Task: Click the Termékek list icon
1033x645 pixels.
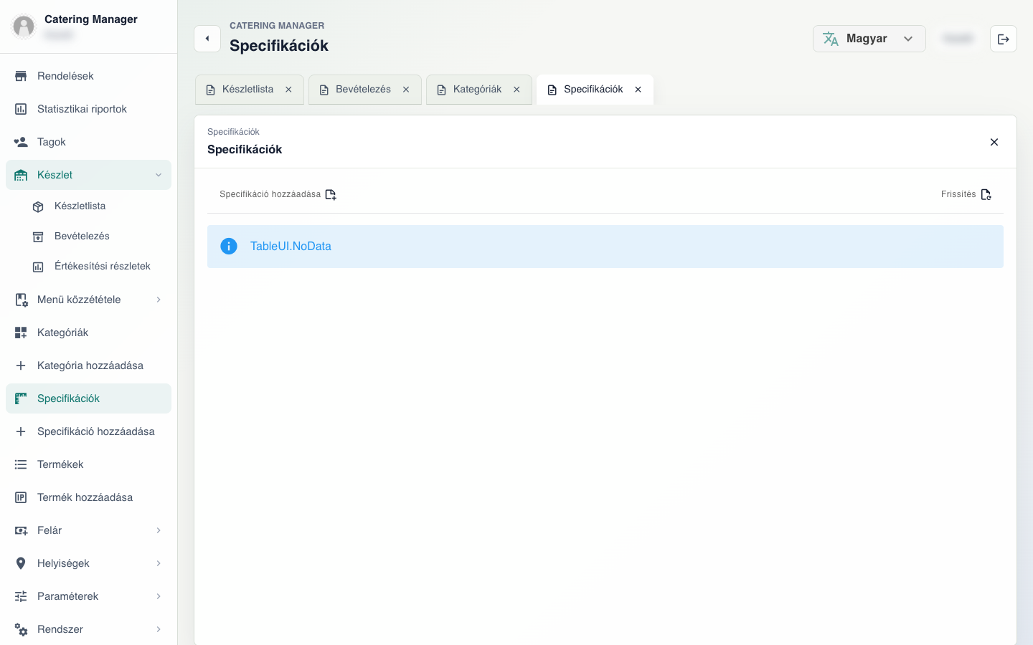Action: tap(21, 464)
